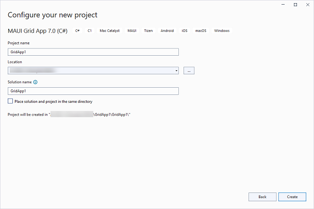
Task: Open the Location dropdown arrow
Action: tap(176, 71)
